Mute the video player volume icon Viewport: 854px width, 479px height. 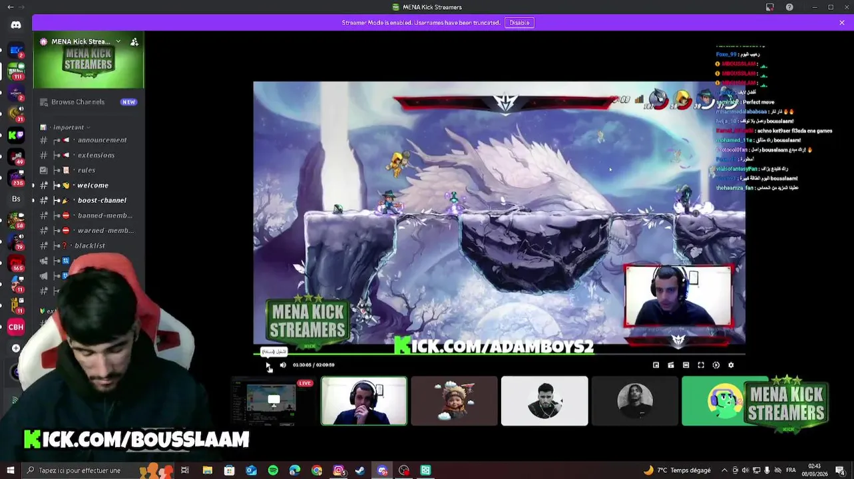[x=283, y=365]
